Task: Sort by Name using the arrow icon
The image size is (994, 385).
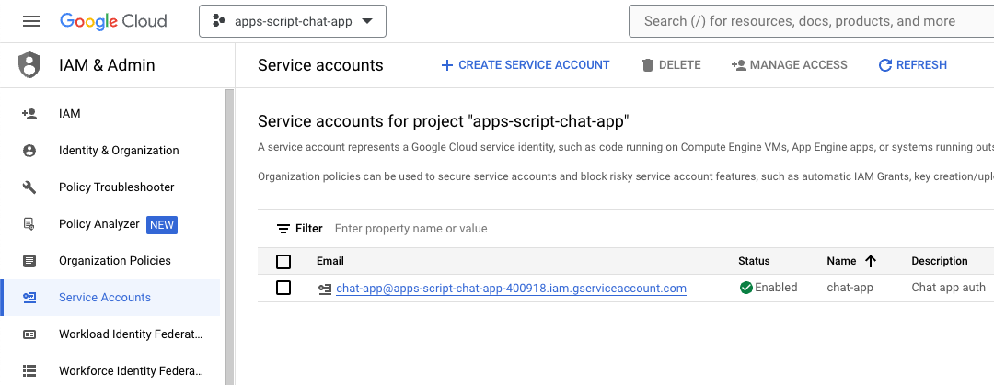Action: [871, 261]
